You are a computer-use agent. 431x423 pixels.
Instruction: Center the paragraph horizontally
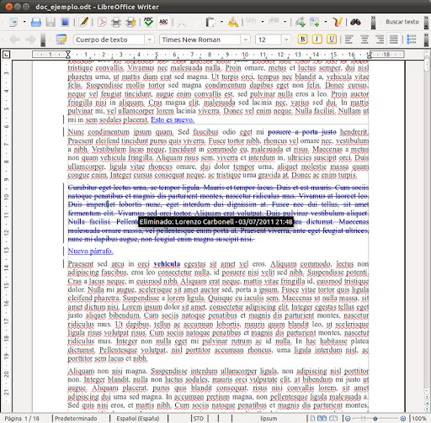(364, 40)
